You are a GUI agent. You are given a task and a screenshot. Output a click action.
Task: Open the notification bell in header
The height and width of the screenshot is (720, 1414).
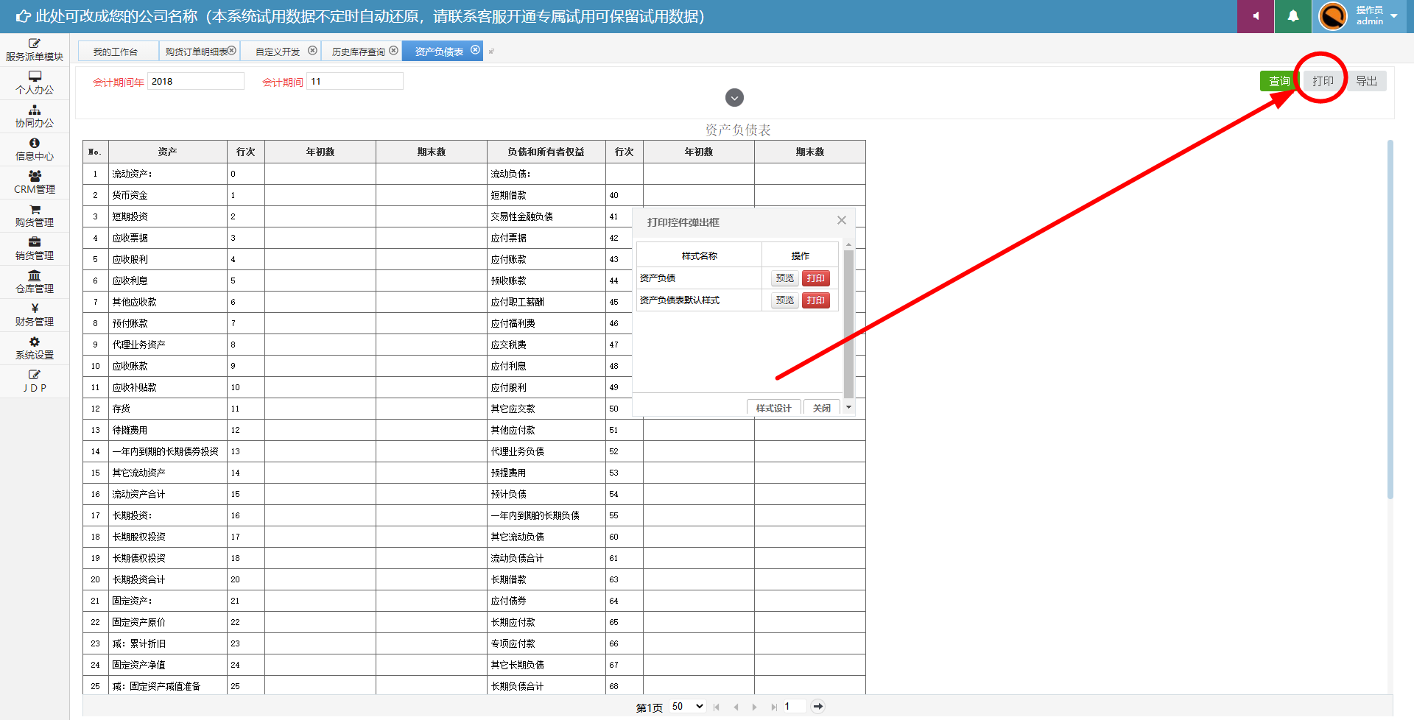1293,16
